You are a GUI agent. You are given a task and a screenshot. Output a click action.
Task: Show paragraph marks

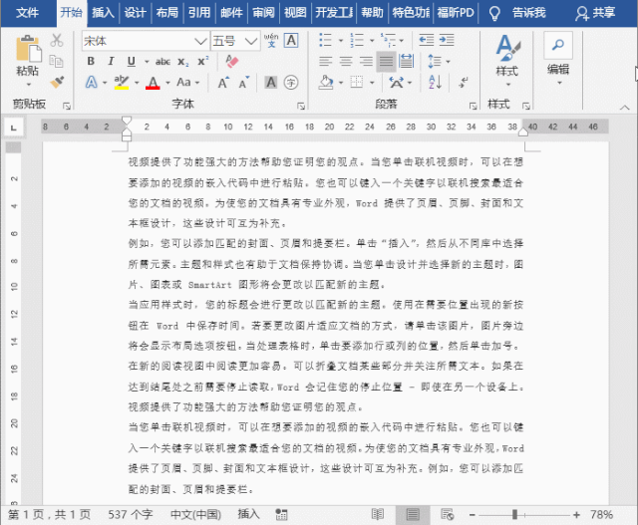click(464, 82)
